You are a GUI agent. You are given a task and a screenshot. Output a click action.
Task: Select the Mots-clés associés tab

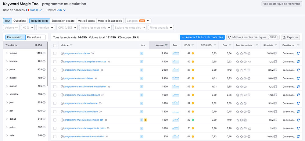[x=110, y=21]
